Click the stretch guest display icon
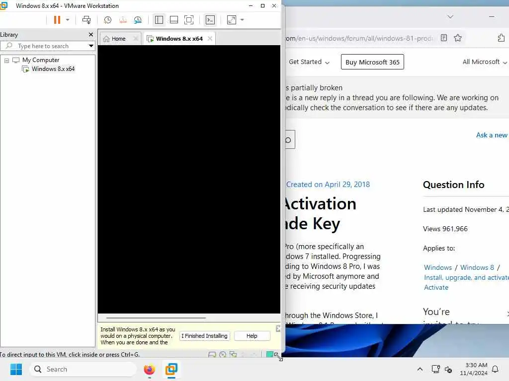 [232, 20]
